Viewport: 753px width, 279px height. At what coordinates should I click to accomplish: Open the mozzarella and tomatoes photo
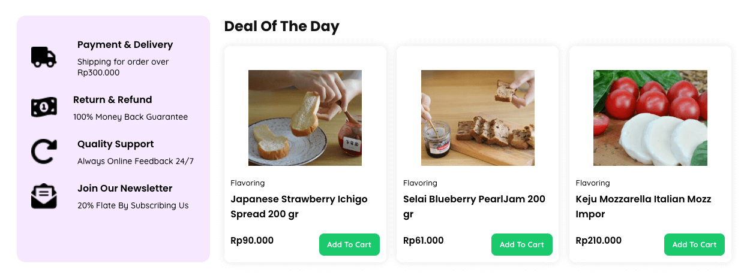[x=650, y=118]
